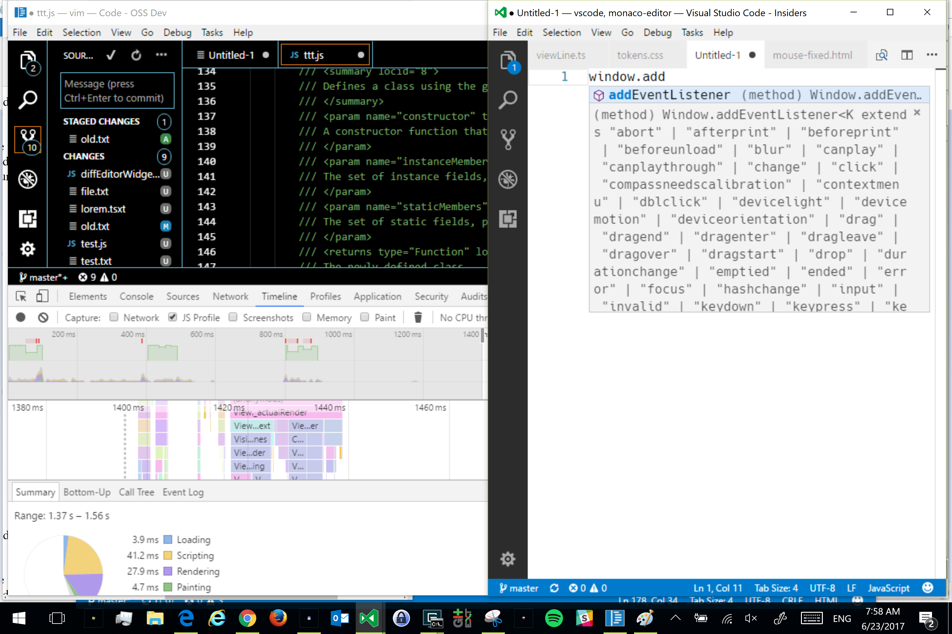Viewport: 952px width, 634px height.
Task: Open the Debug menu in the right window
Action: [x=657, y=32]
